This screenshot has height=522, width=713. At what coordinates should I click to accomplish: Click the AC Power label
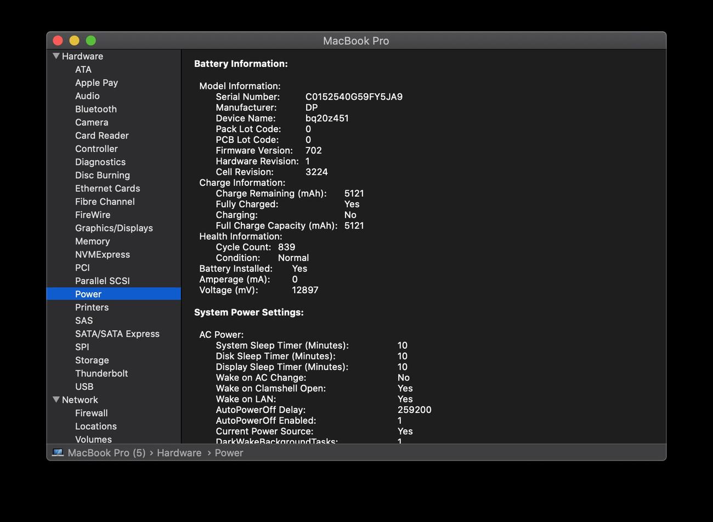[222, 334]
